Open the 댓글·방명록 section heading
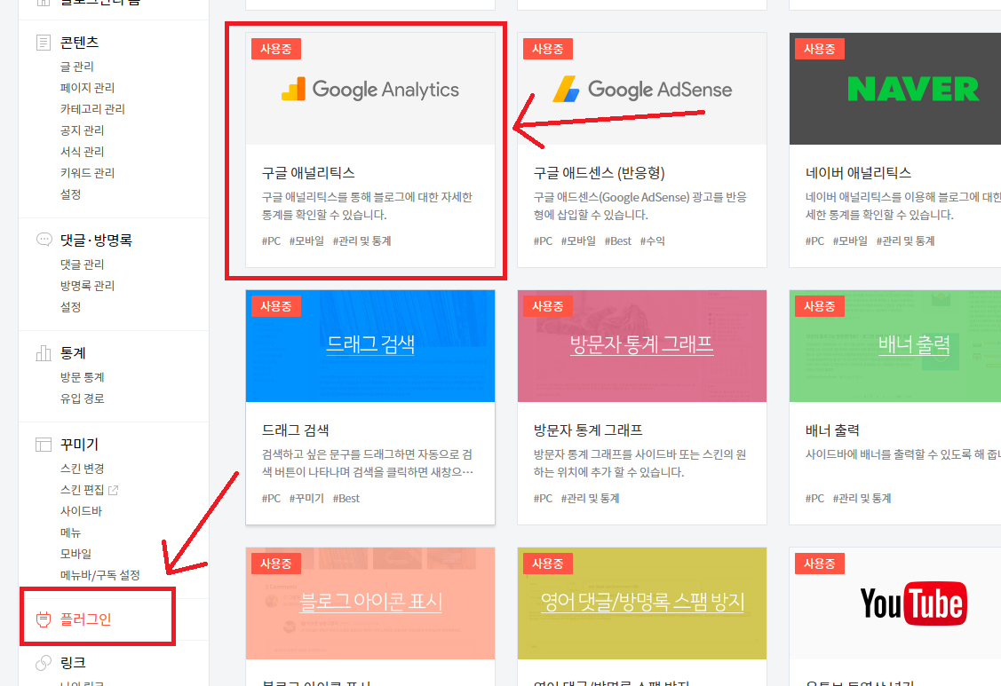1001x686 pixels. (96, 240)
